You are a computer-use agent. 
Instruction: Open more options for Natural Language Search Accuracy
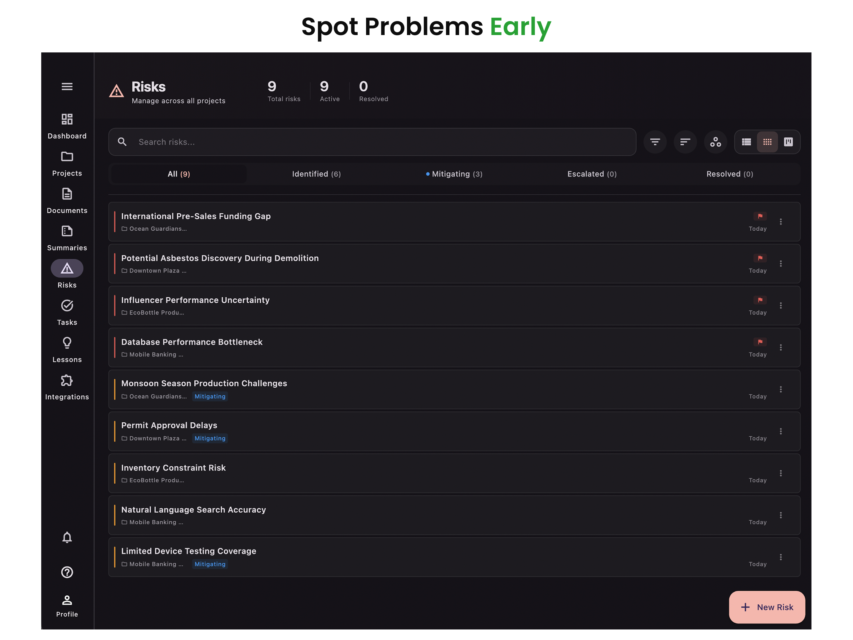tap(781, 515)
